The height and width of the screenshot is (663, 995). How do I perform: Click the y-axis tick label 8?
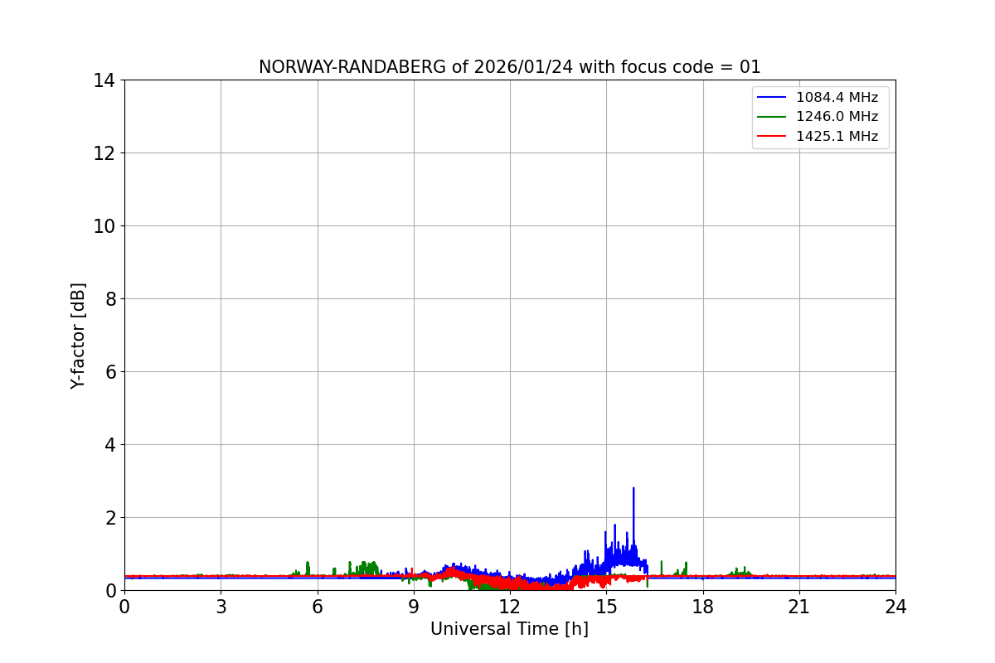pos(110,299)
